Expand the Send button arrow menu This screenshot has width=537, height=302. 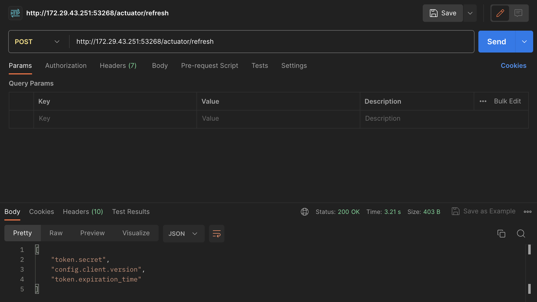(x=524, y=42)
